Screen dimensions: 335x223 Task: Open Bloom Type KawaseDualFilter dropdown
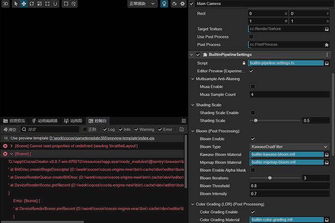(x=289, y=147)
